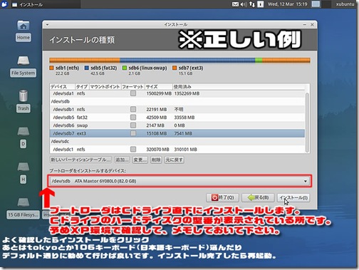Click the sdb1 (ntfs) orange legend swatch

coord(51,68)
